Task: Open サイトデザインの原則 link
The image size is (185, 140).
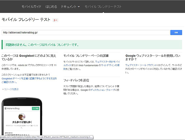Action: point(92,67)
